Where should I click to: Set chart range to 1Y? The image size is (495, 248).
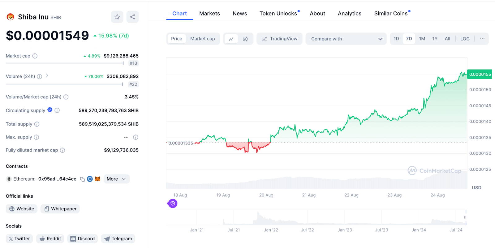[435, 39]
